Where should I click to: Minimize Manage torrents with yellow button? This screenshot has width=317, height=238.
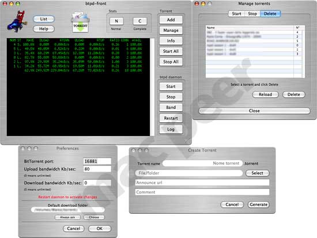pyautogui.click(x=203, y=3)
